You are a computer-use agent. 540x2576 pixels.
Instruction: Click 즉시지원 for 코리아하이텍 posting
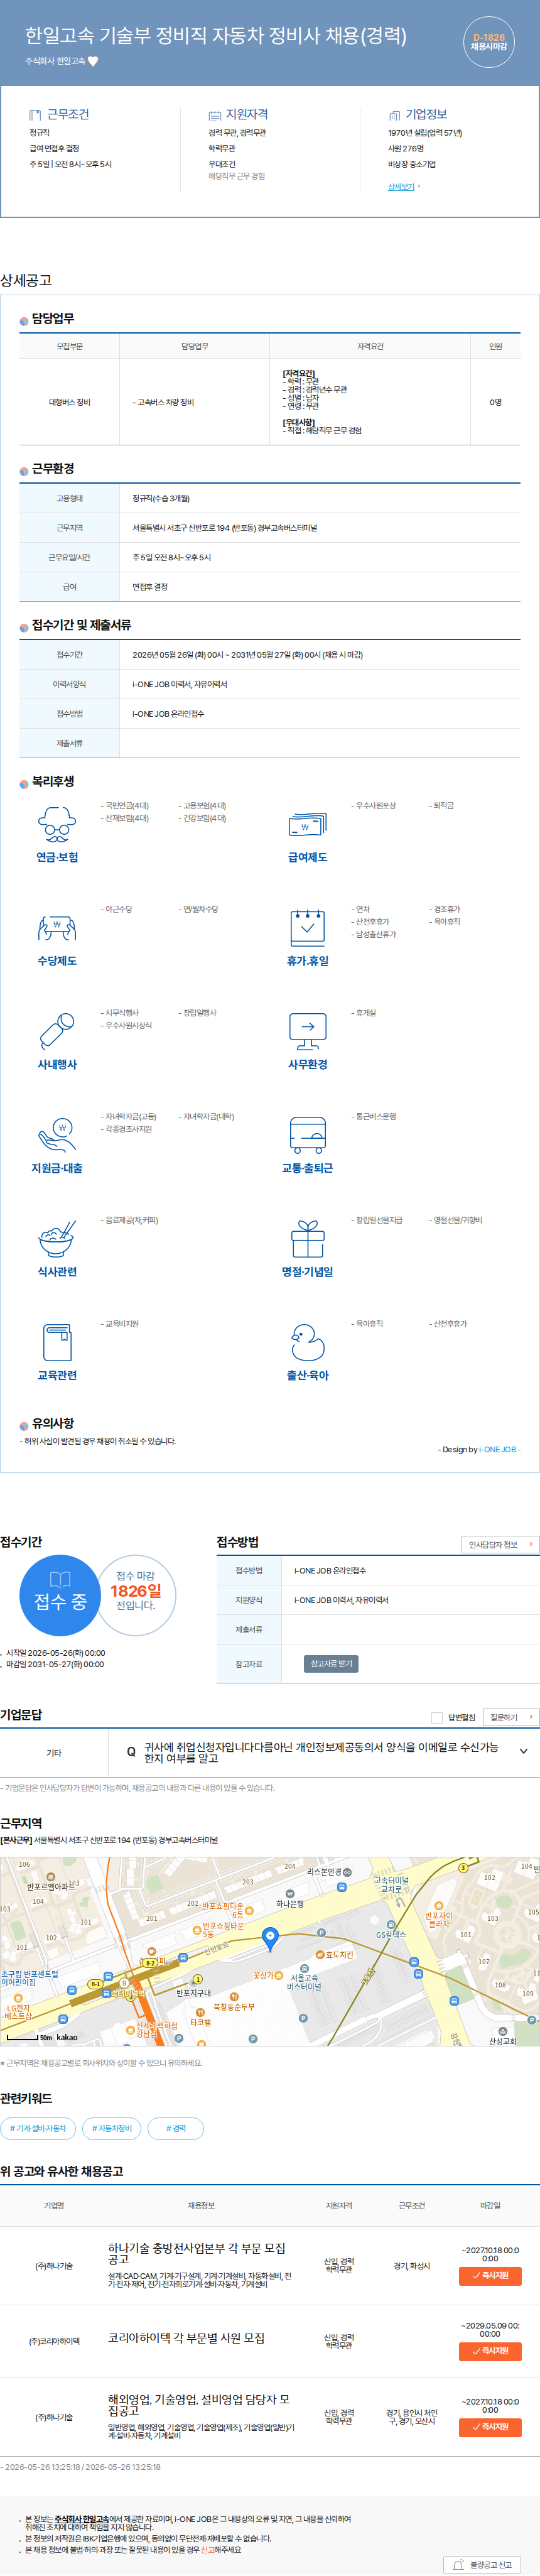(490, 2351)
